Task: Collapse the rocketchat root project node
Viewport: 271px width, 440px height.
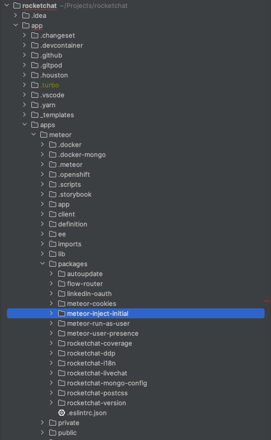Action: click(x=7, y=5)
